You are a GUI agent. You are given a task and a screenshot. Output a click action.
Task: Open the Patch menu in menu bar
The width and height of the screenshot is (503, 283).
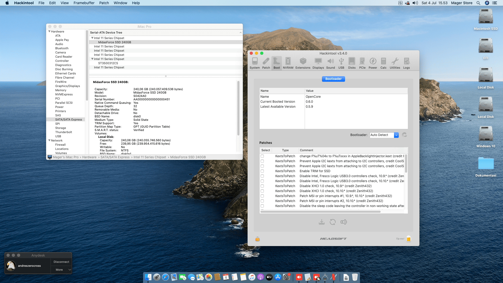tap(104, 3)
